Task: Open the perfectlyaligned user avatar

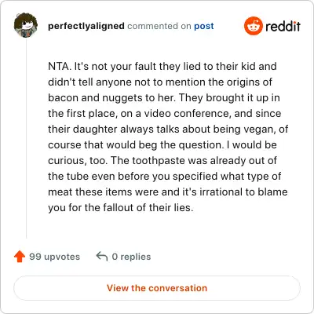Action: point(26,25)
